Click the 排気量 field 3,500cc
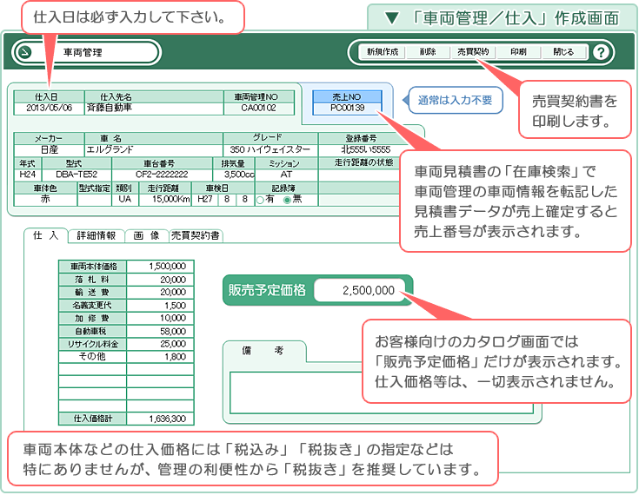 tap(235, 175)
